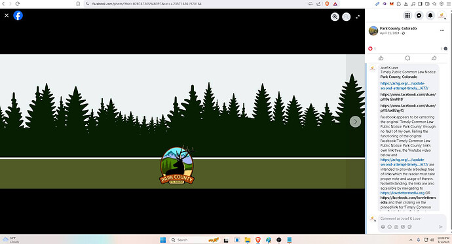Screen dimensions: 452x244
Task: Open the facebook.com/share p/19a12mJ81t link
Action: tap(408, 97)
